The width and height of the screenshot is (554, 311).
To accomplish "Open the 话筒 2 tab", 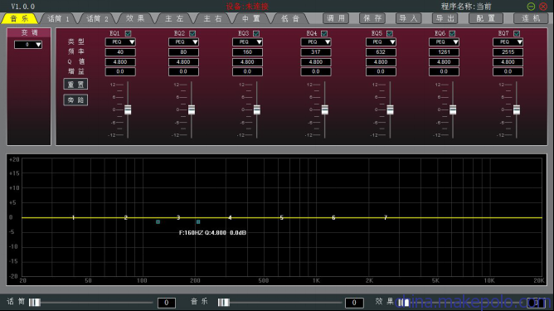I will tap(97, 18).
